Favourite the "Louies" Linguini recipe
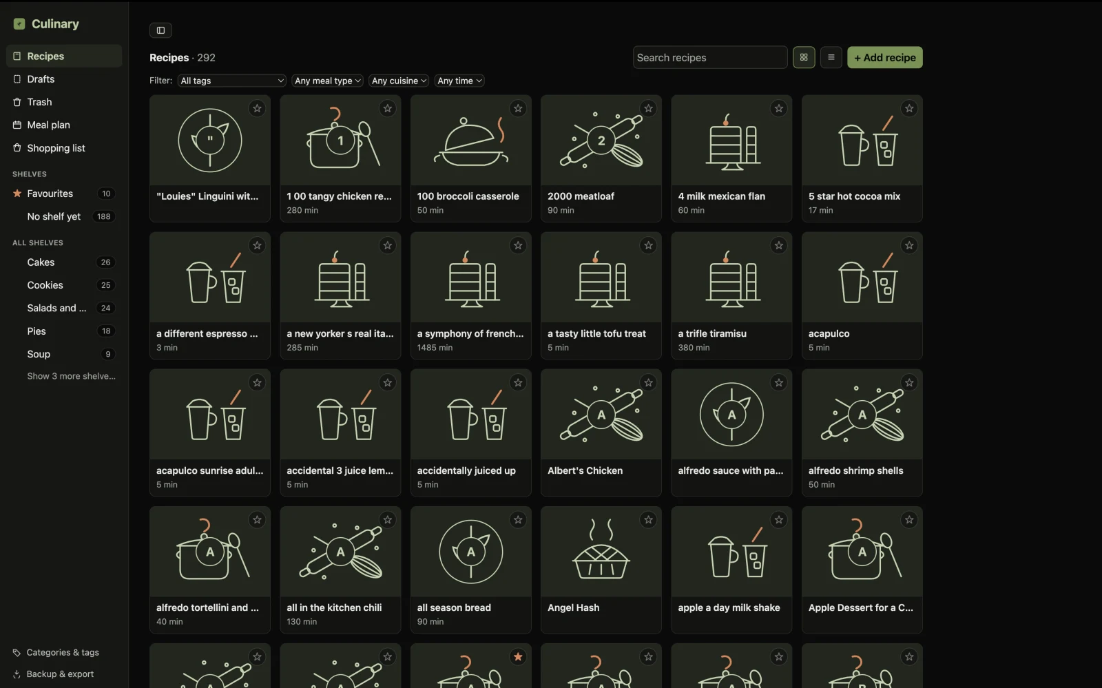The height and width of the screenshot is (688, 1102). tap(257, 108)
